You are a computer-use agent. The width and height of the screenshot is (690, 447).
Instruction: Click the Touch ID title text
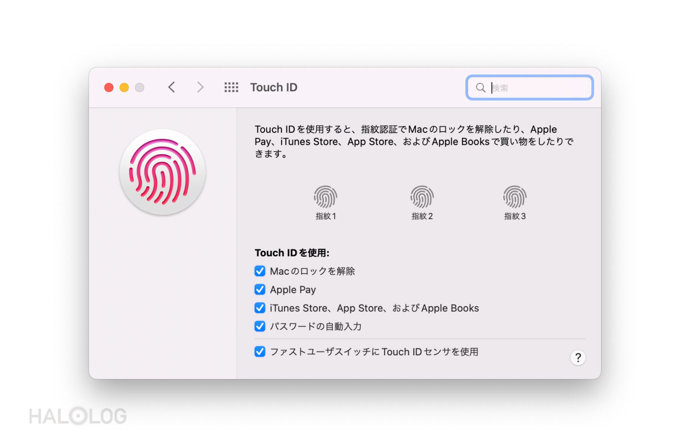pos(274,87)
